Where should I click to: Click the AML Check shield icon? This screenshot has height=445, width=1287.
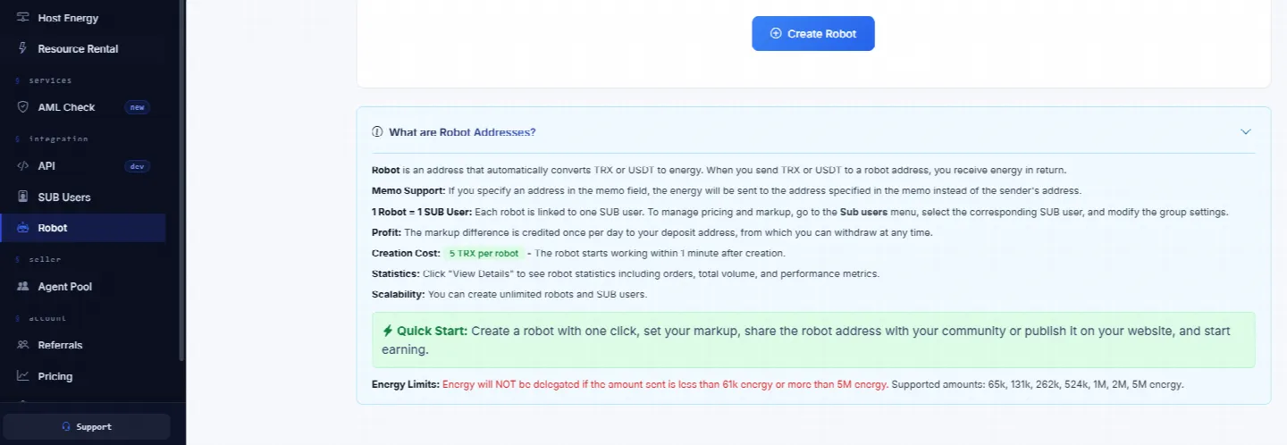pos(23,107)
